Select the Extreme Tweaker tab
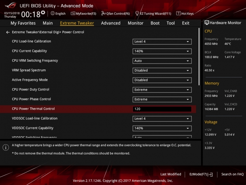The image size is (246, 185). click(x=77, y=23)
